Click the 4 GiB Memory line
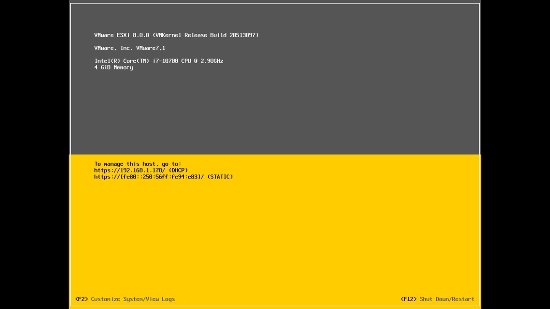Screen dimensions: 550x309 point(114,67)
